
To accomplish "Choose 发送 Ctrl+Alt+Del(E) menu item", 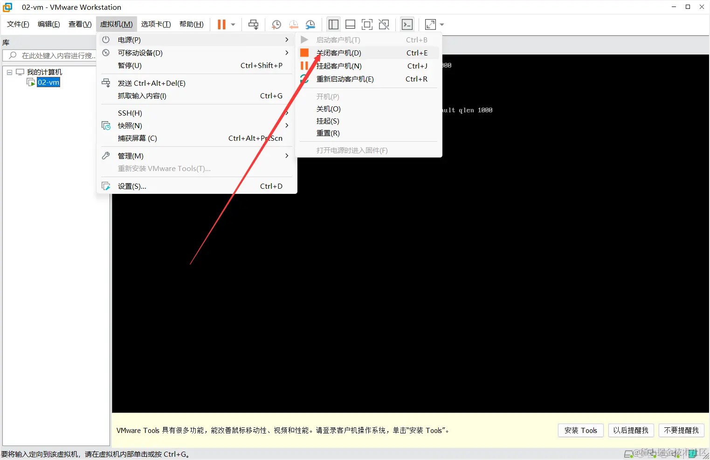I will (x=196, y=83).
